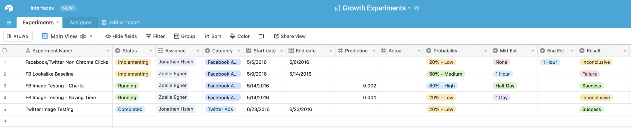The height and width of the screenshot is (128, 631).
Task: Expand the Main View dropdown arrow
Action: [x=91, y=36]
